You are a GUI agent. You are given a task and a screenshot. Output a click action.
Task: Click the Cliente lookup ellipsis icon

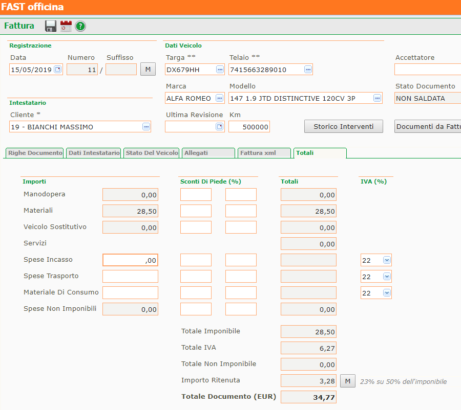point(146,127)
